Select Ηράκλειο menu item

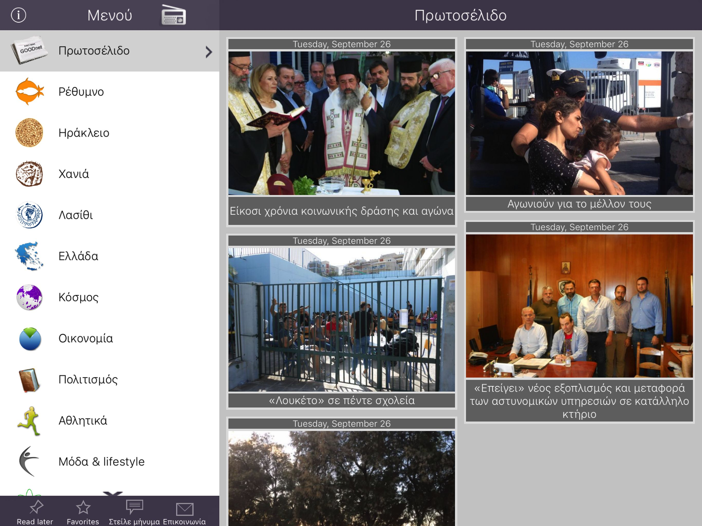(x=109, y=133)
